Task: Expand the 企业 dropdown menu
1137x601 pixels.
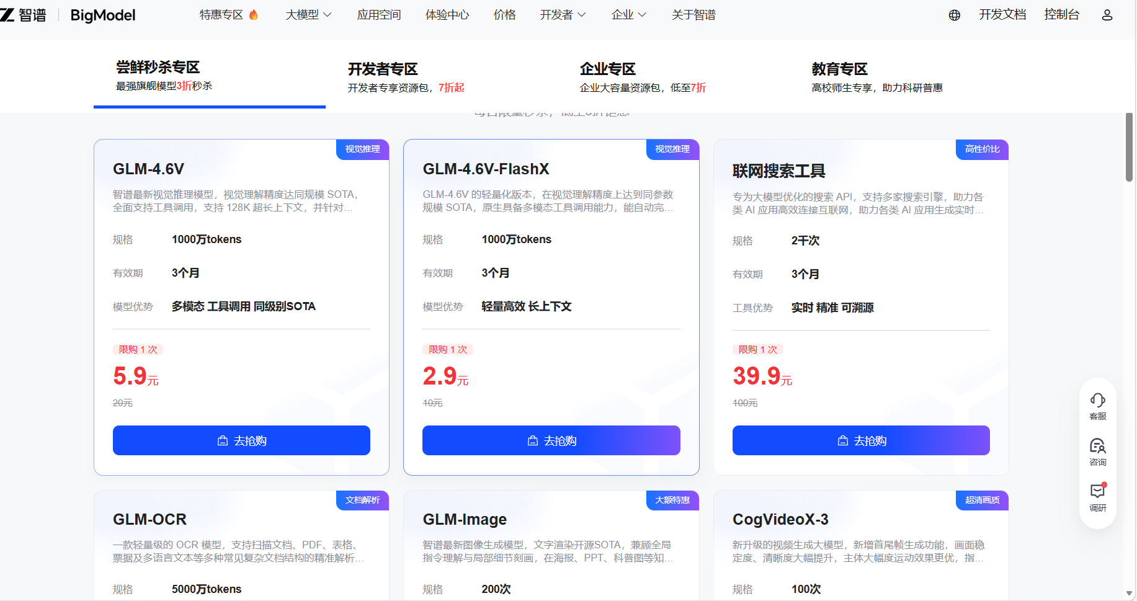Action: pos(628,15)
